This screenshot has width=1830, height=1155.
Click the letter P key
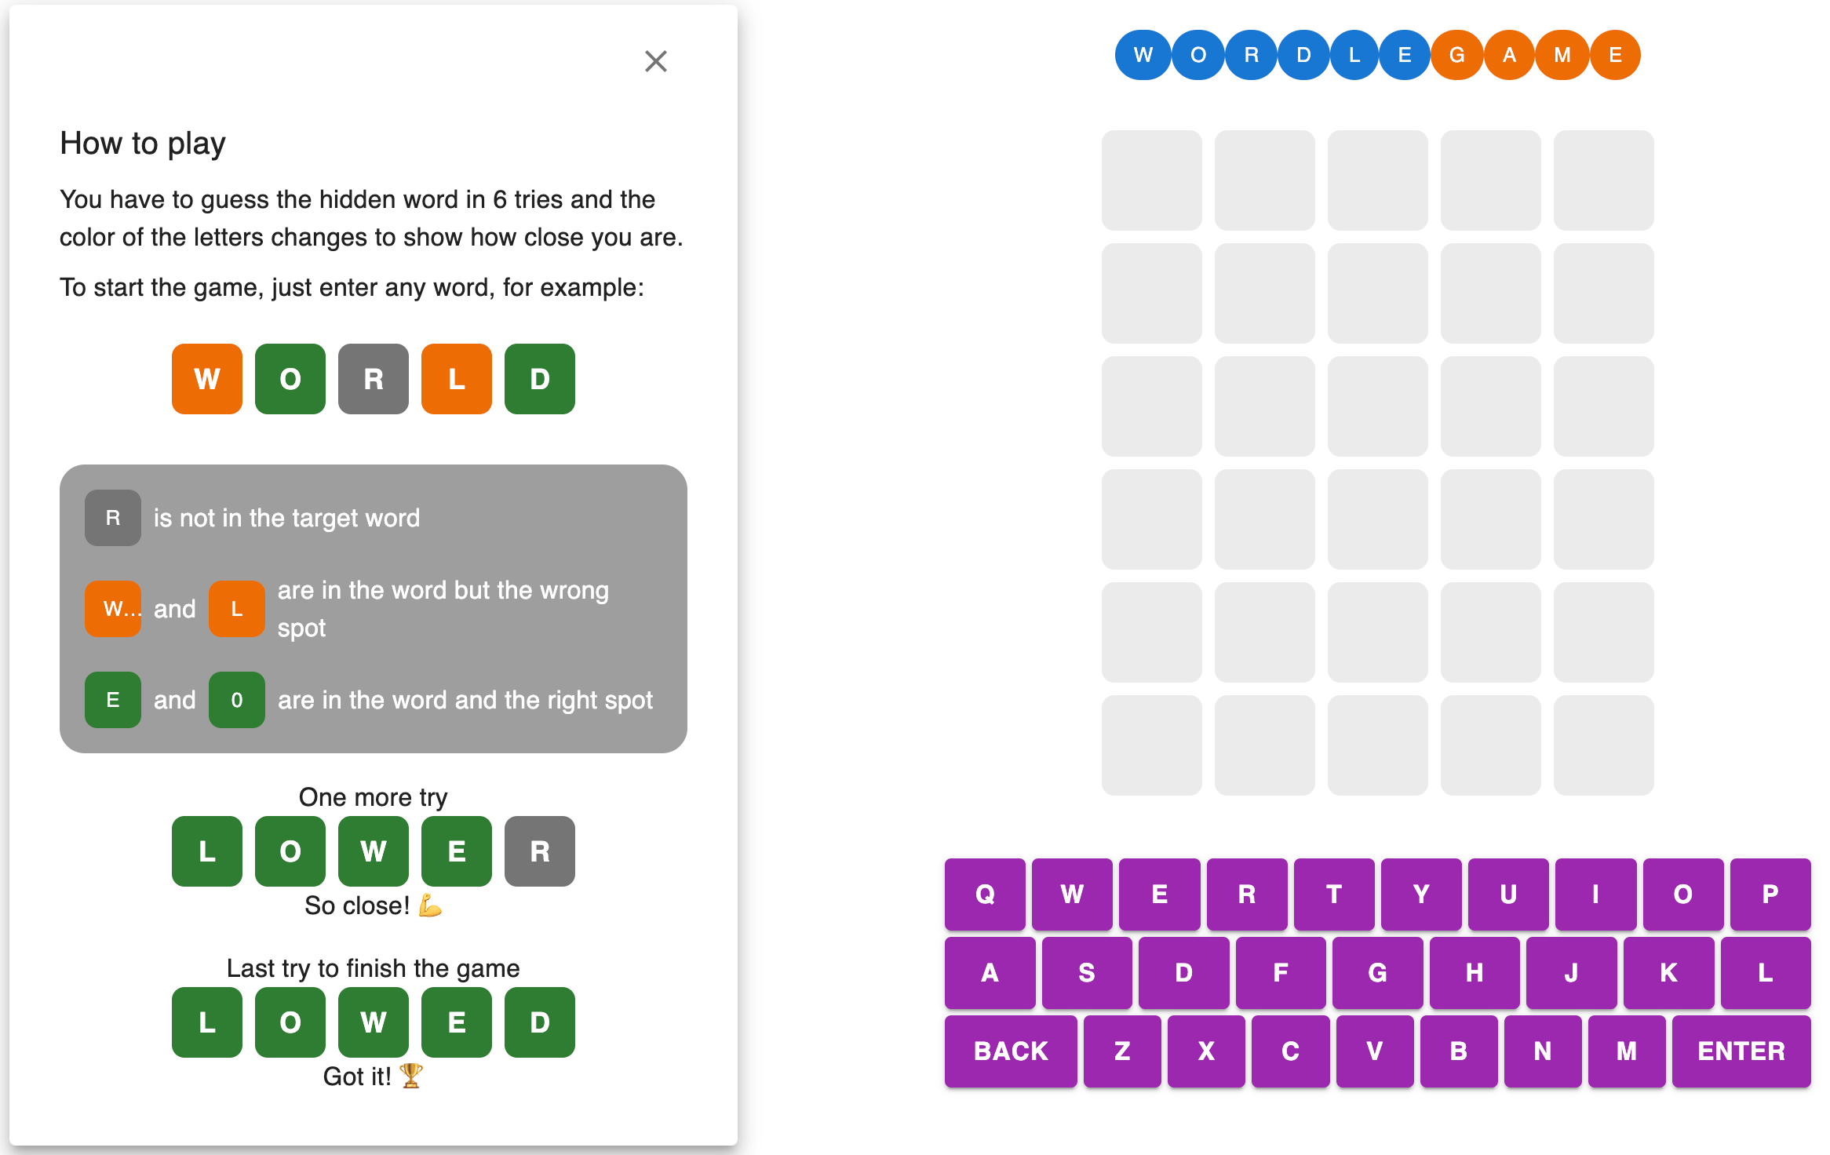tap(1770, 894)
